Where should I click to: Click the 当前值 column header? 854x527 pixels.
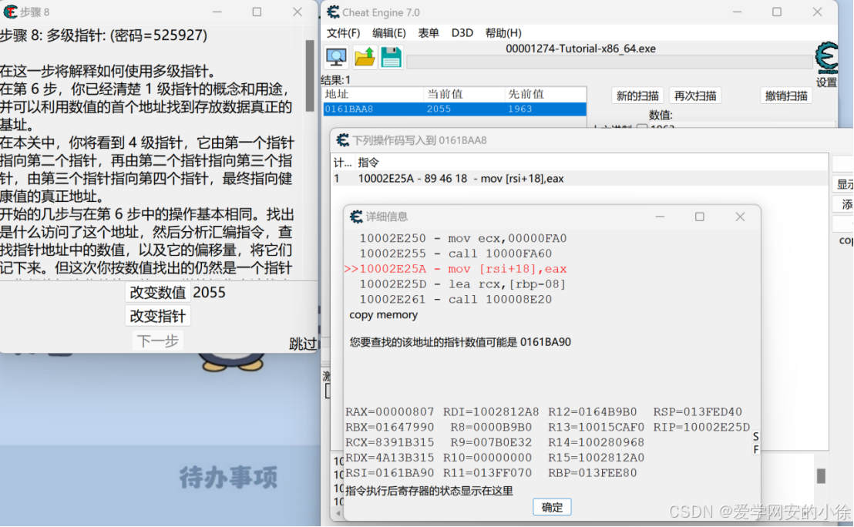point(464,94)
